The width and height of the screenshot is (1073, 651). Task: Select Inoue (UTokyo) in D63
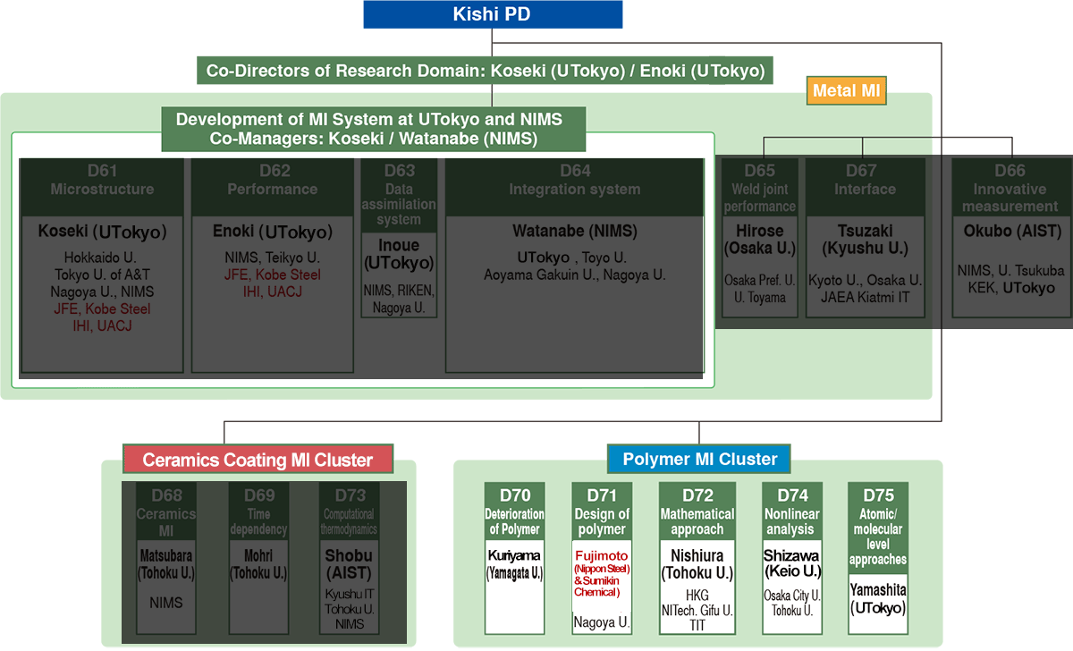point(399,254)
